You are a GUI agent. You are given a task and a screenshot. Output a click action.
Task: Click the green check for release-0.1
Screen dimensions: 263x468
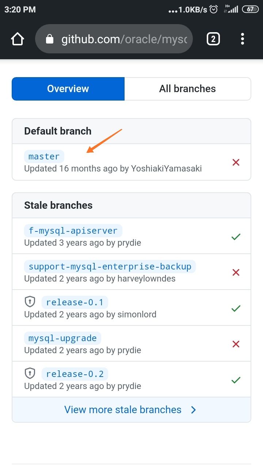point(236,308)
